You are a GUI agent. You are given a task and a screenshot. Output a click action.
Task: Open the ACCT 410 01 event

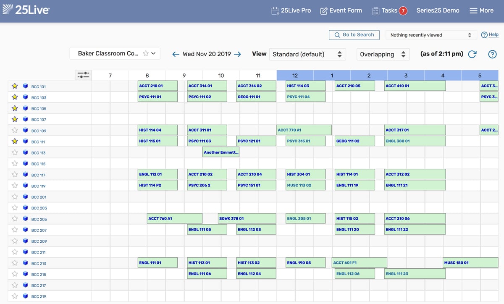(x=415, y=86)
